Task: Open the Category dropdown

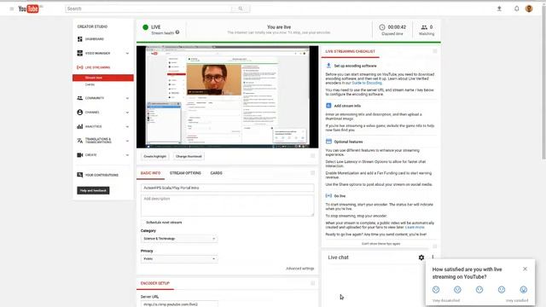Action: [179, 239]
